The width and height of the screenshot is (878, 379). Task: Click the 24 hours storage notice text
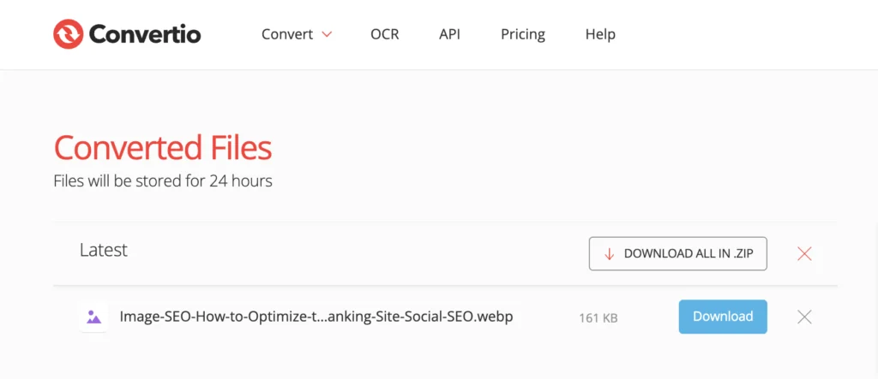click(163, 181)
